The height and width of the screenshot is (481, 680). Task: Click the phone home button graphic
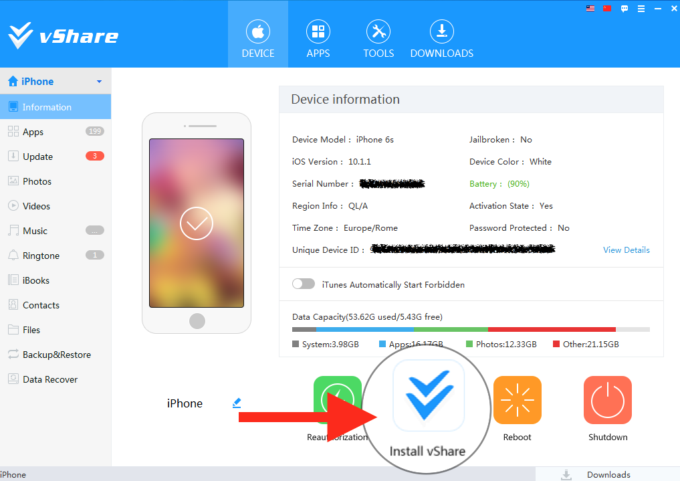click(x=197, y=321)
